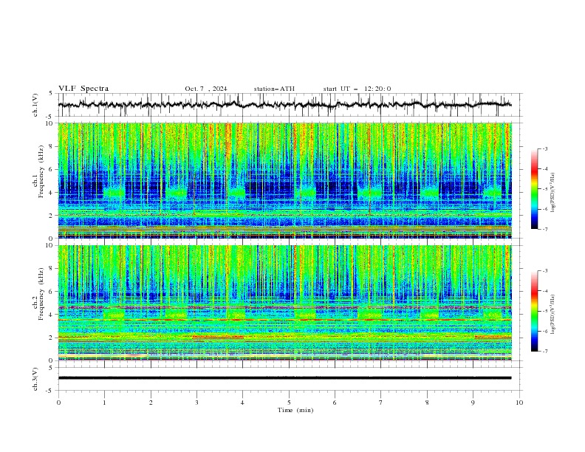The height and width of the screenshot is (452, 585).
Task: Click the ch.3 flat waveform trace
Action: [284, 378]
